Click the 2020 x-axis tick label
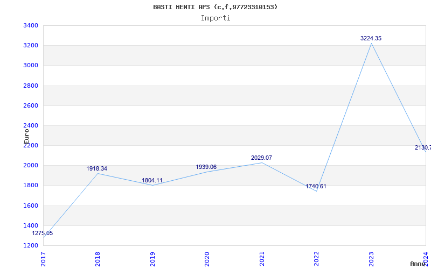This screenshot has width=431, height=269. (x=207, y=258)
